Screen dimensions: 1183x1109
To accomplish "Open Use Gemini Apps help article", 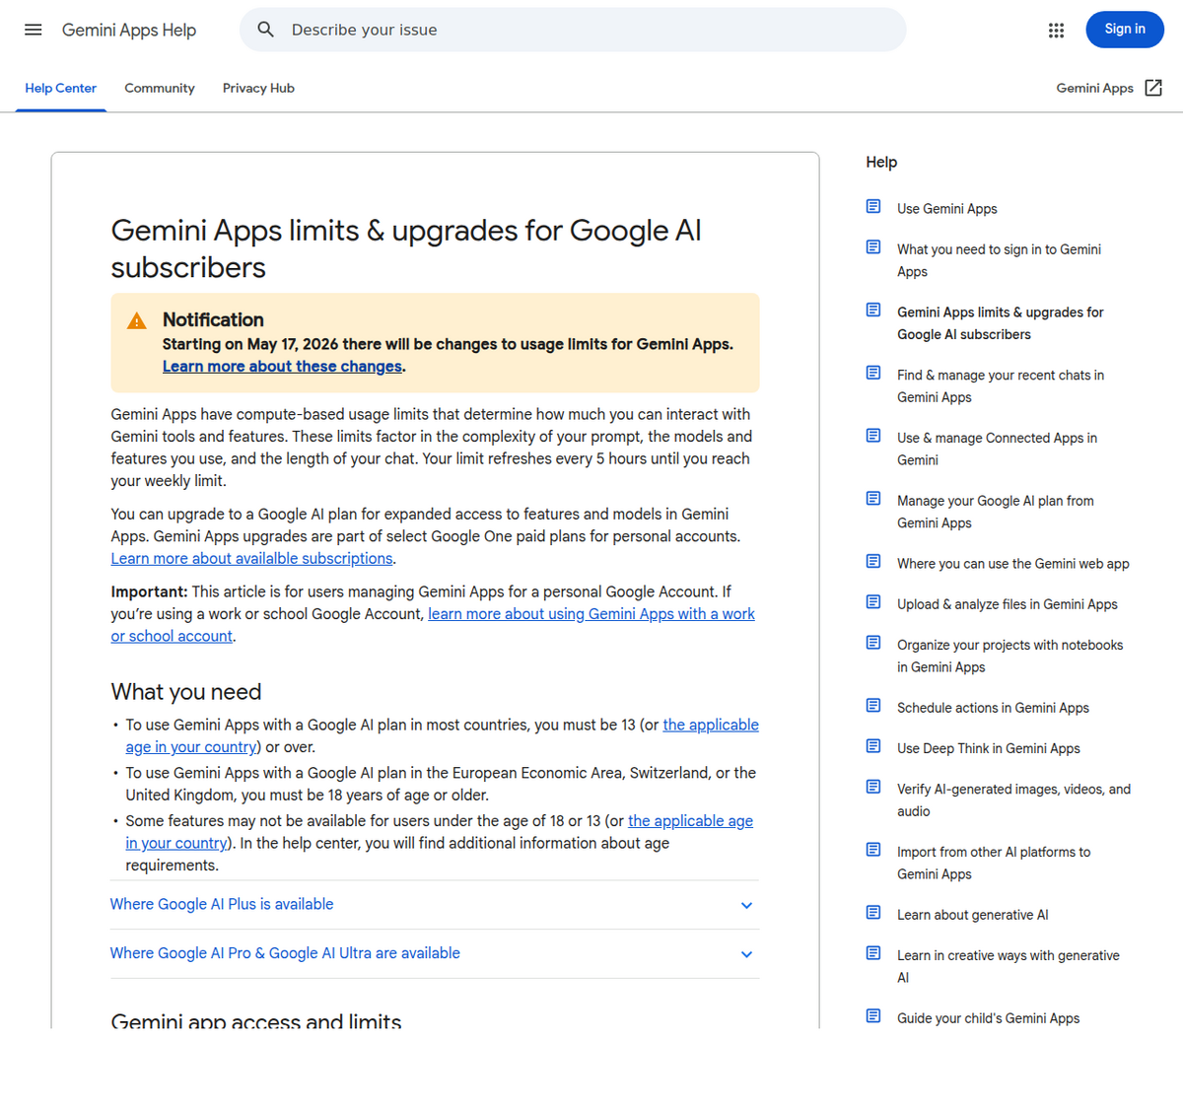I will click(947, 209).
